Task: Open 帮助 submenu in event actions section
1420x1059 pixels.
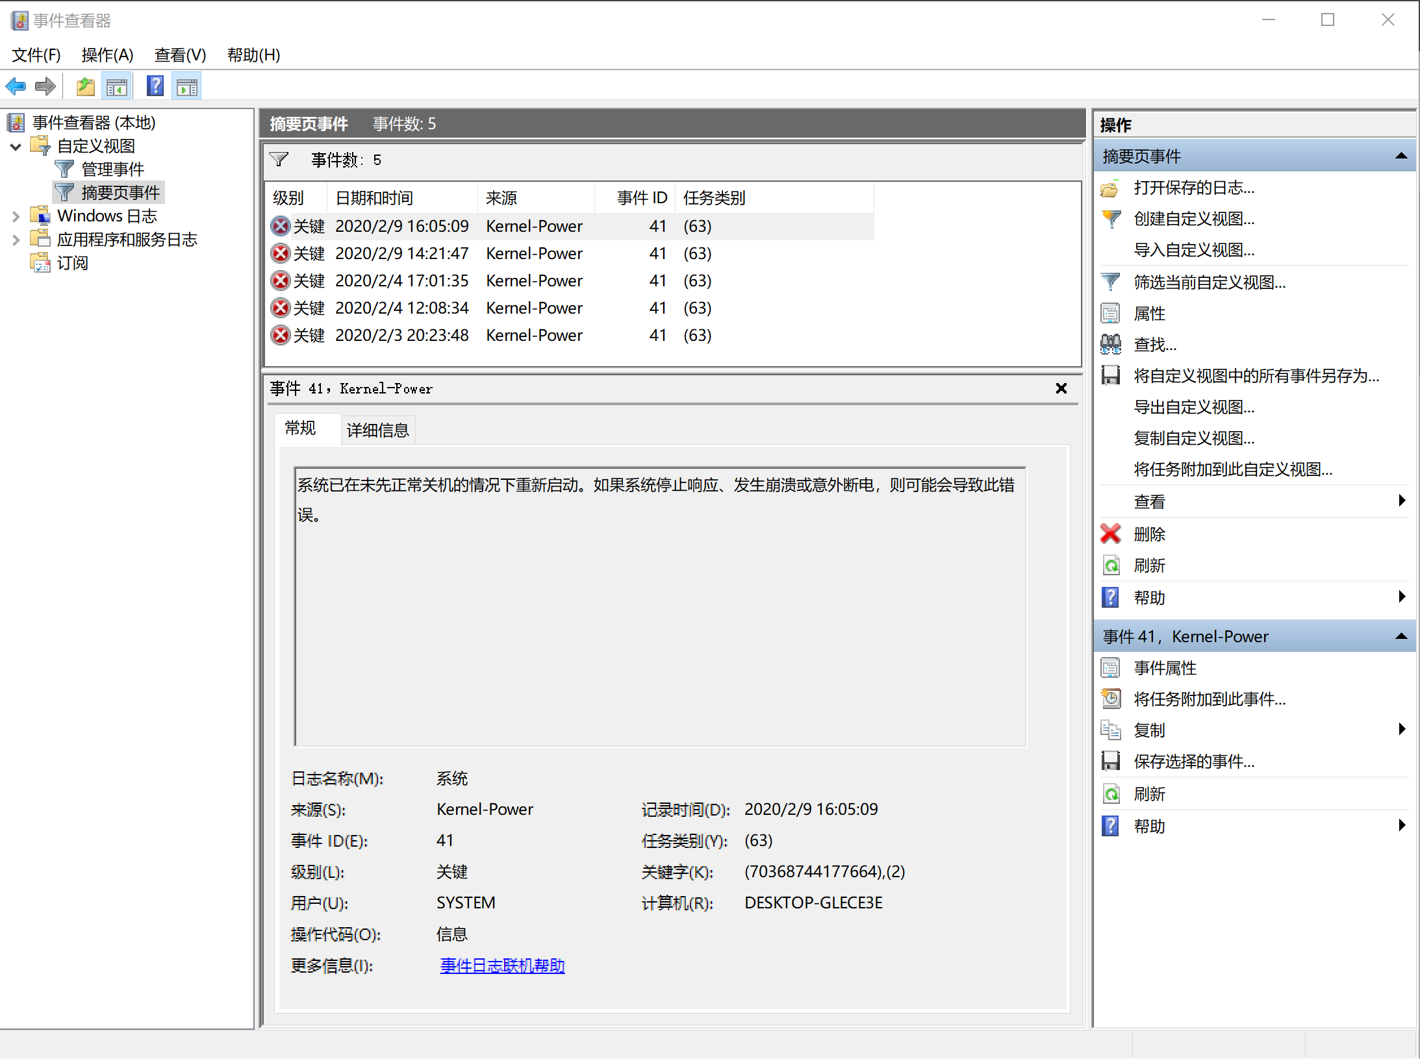Action: [x=1402, y=825]
